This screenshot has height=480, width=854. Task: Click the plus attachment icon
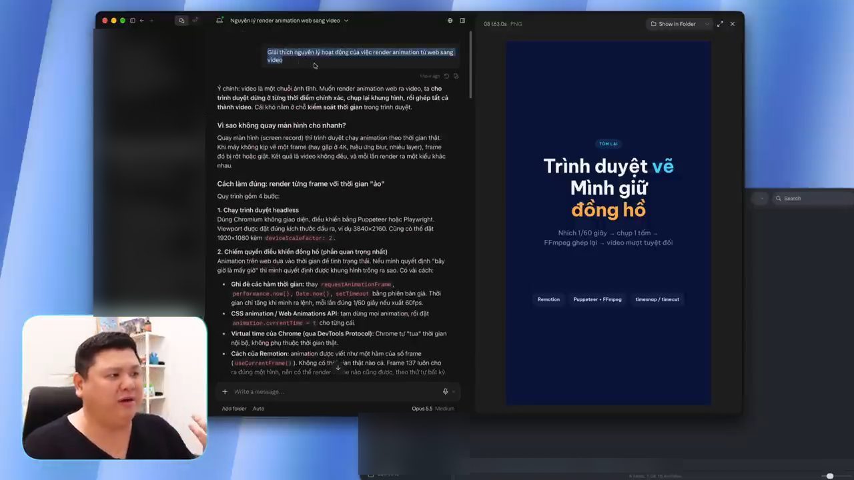[x=225, y=392]
